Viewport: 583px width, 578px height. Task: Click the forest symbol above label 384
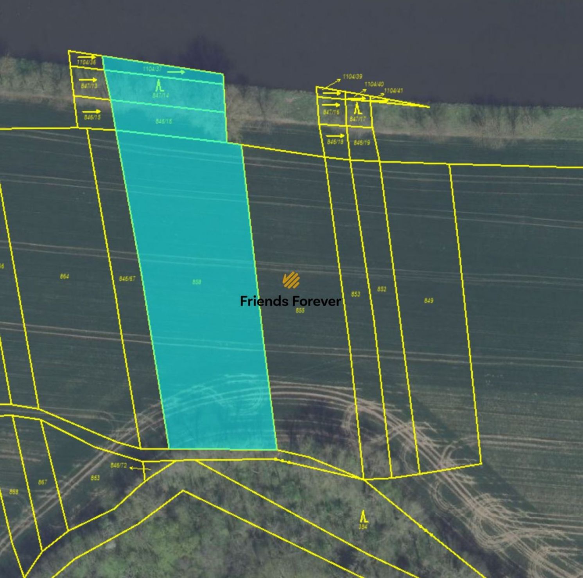click(x=363, y=516)
